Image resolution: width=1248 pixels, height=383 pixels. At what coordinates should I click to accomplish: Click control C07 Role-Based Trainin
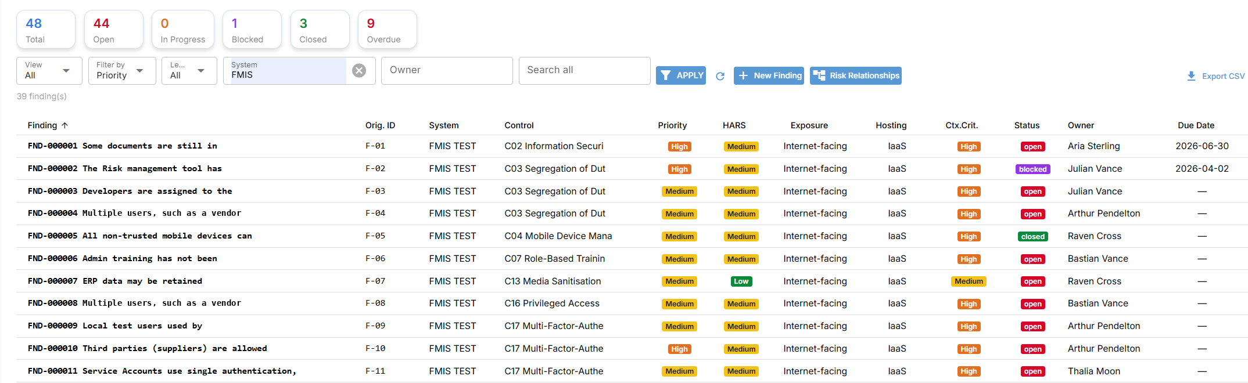pyautogui.click(x=554, y=259)
